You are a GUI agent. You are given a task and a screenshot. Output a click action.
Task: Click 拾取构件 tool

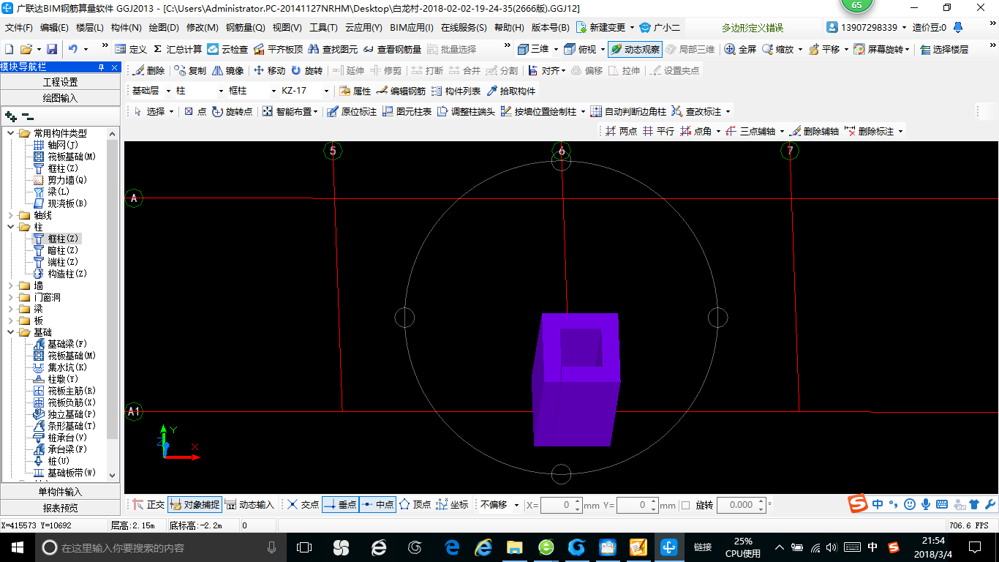[510, 91]
